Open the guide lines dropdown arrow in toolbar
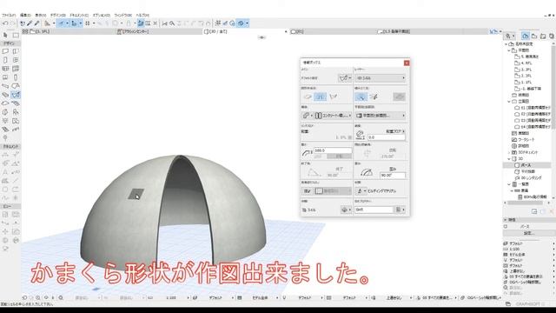 pyautogui.click(x=67, y=23)
